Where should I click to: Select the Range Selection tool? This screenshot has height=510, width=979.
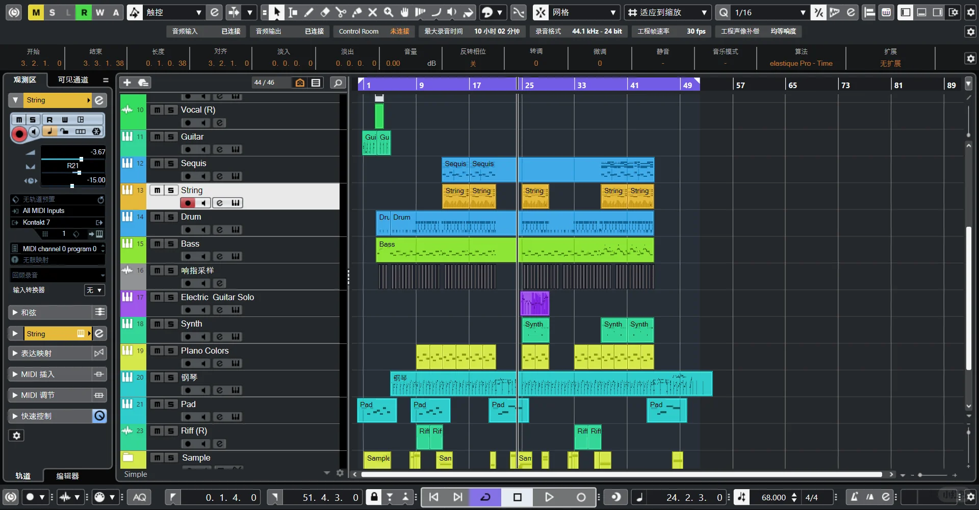tap(293, 12)
